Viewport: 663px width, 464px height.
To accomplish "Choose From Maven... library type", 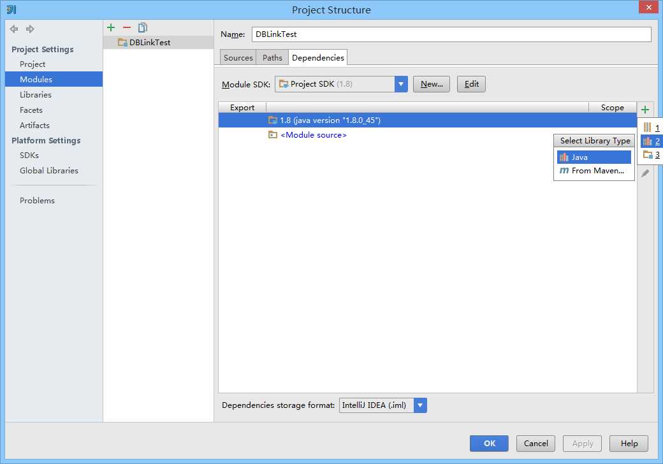I will coord(594,171).
